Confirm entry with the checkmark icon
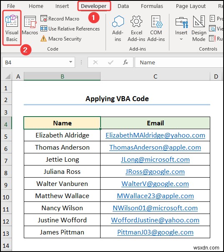The image size is (224, 252). [111, 62]
